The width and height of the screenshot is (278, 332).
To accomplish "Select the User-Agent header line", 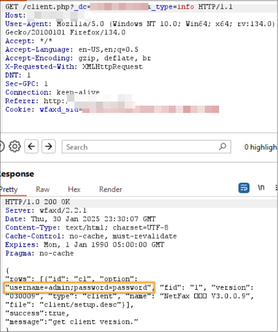I will 140,24.
